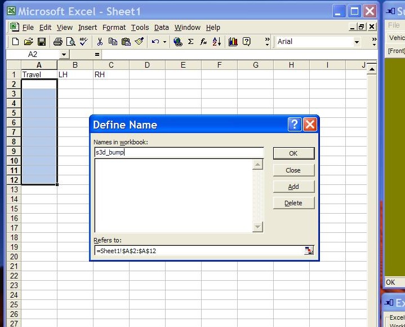Click the collapse dialog icon in Refers to
405x327 pixels.
click(x=309, y=251)
